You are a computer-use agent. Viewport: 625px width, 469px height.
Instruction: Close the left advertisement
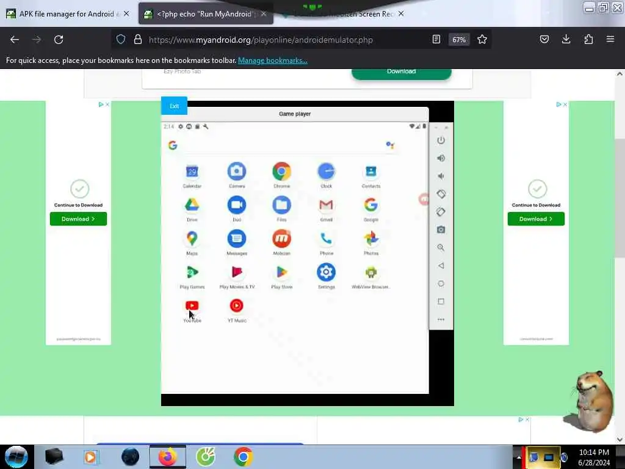pyautogui.click(x=107, y=104)
